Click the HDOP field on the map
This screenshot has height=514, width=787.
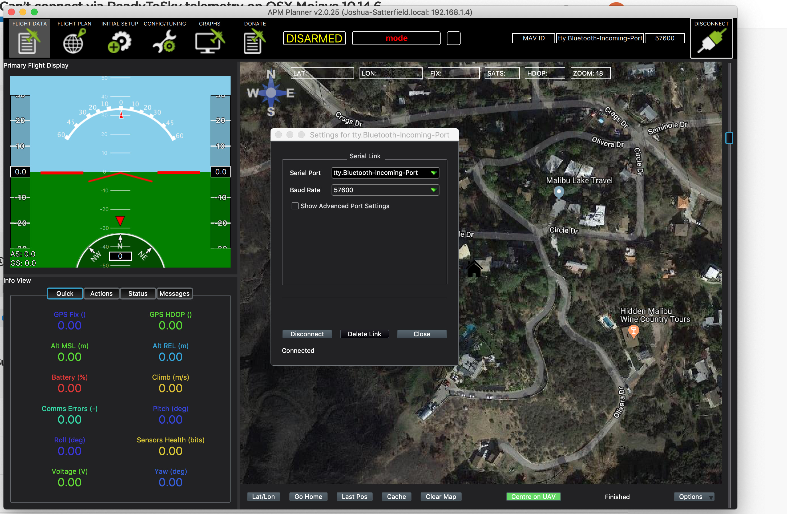pyautogui.click(x=545, y=73)
